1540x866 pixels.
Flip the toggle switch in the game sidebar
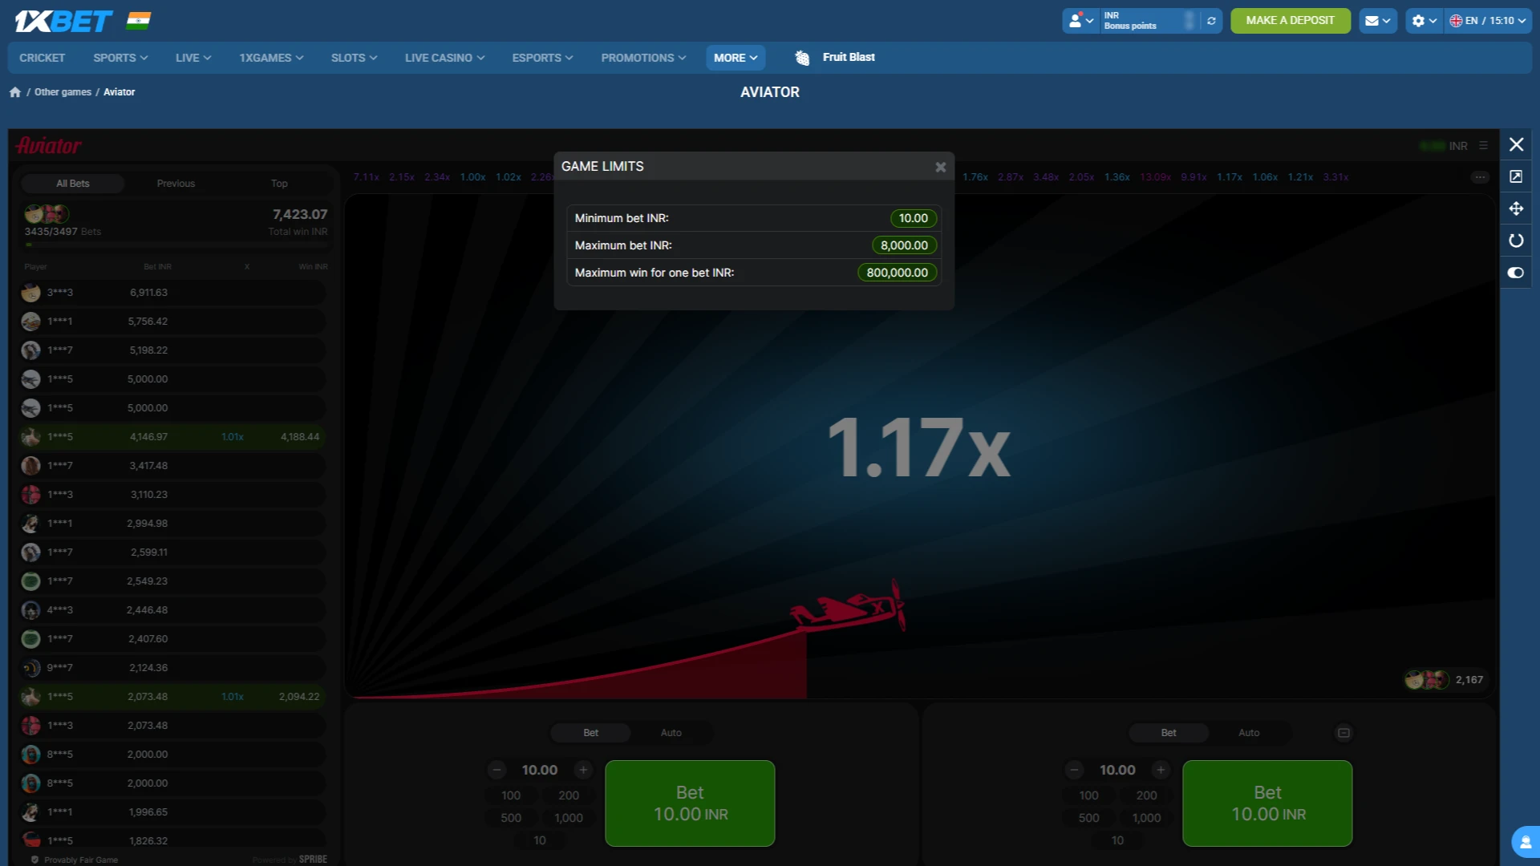pos(1516,273)
